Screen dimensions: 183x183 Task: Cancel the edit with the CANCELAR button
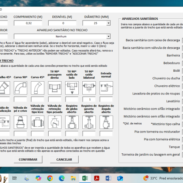tap(64, 160)
